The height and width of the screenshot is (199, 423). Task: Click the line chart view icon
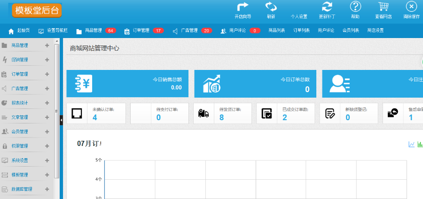412,145
